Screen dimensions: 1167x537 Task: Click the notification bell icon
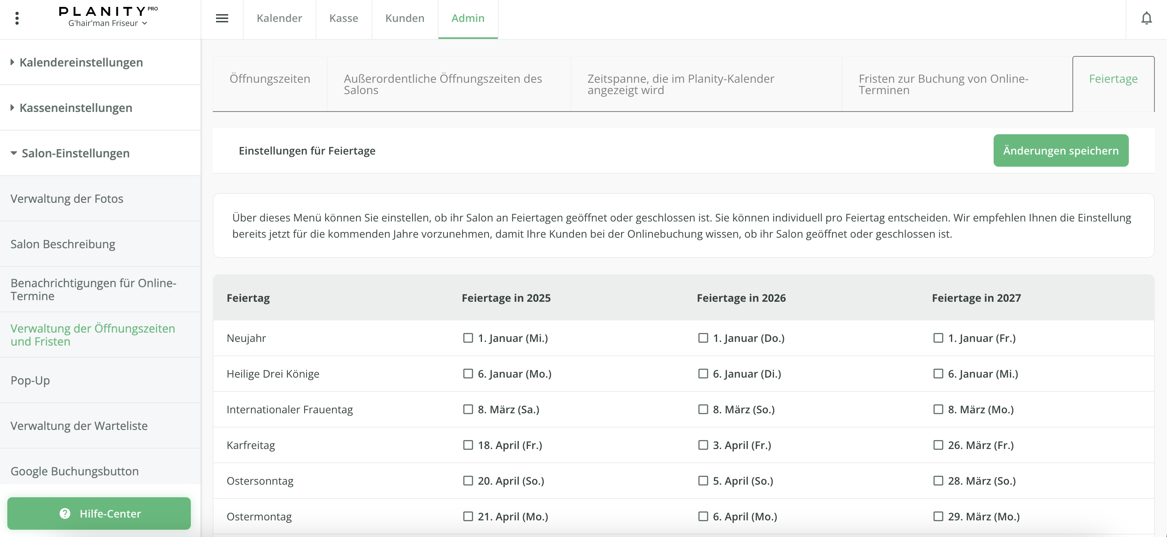1146,18
